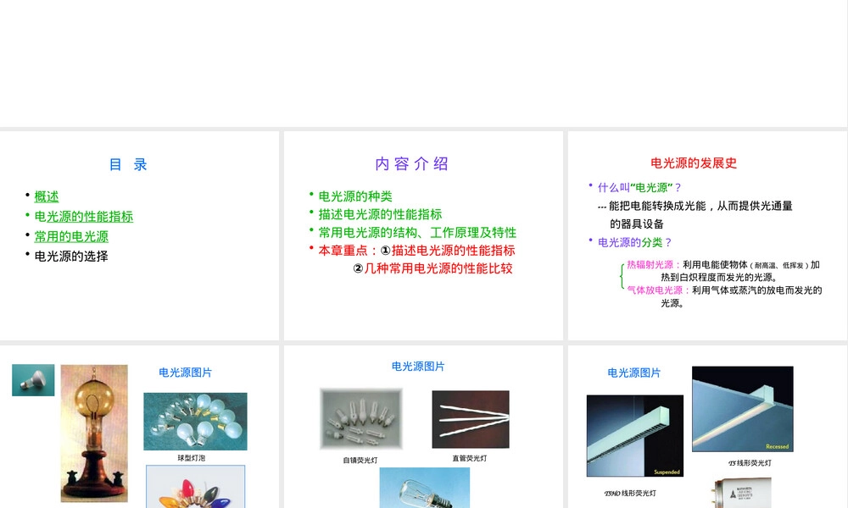
Task: Open the 电光源的性能指标 link
Action: pyautogui.click(x=84, y=217)
